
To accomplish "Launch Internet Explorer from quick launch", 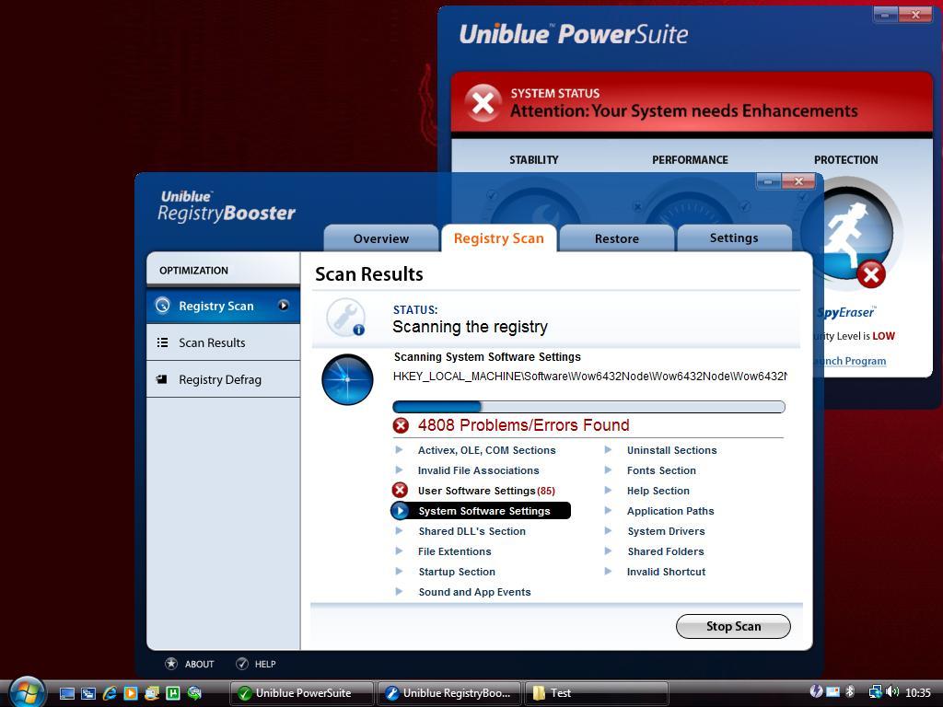I will [110, 693].
